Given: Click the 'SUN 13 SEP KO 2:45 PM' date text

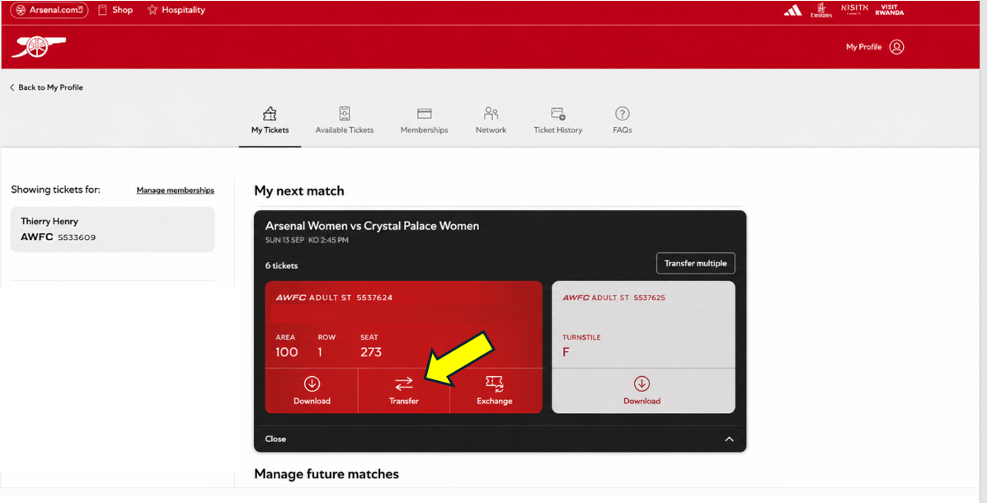Looking at the screenshot, I should pyautogui.click(x=307, y=241).
